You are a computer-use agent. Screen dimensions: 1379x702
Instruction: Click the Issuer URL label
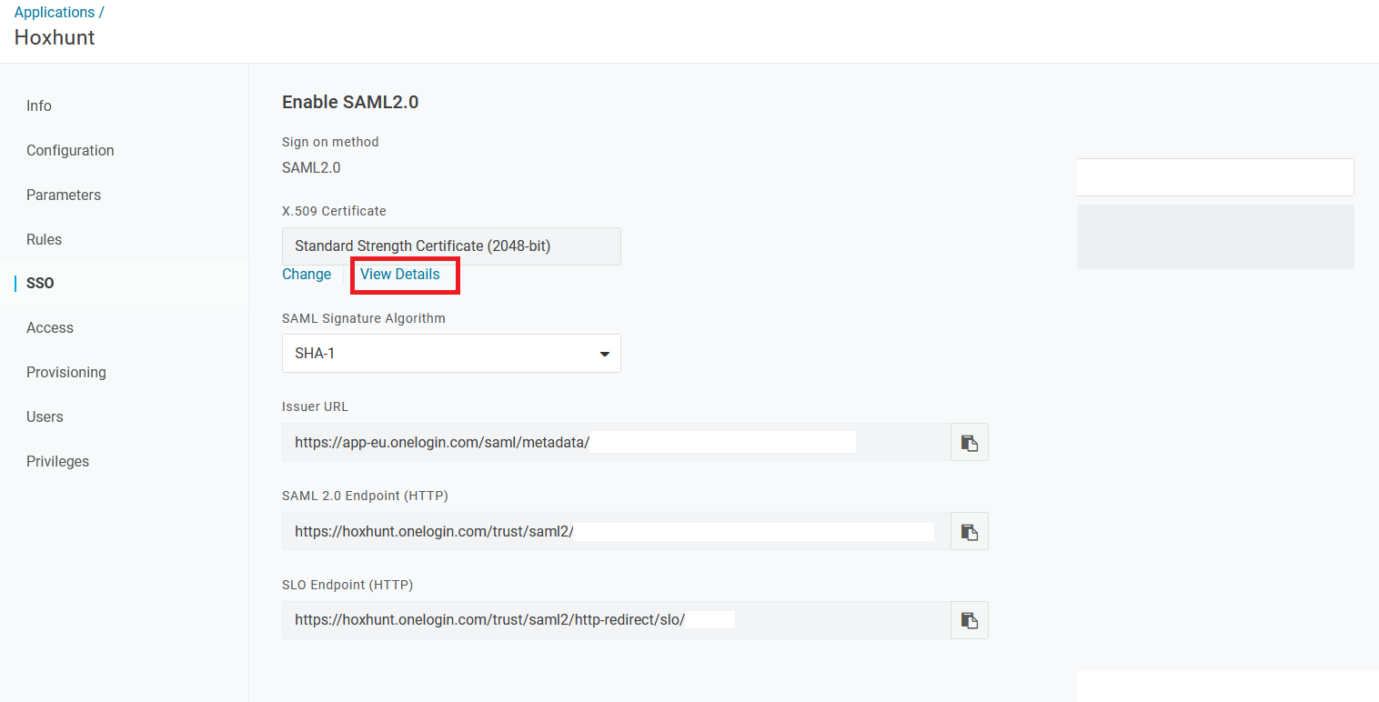[315, 406]
